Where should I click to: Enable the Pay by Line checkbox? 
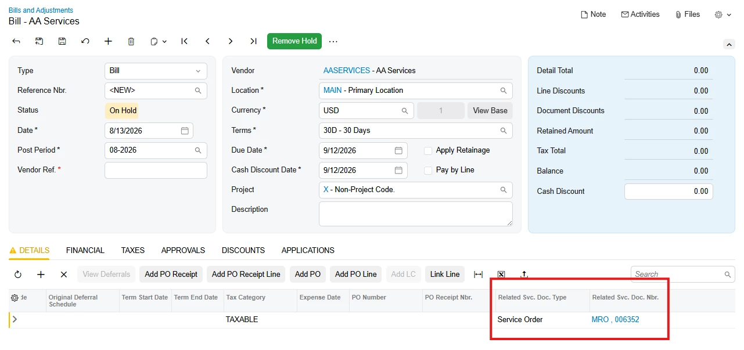click(x=428, y=170)
